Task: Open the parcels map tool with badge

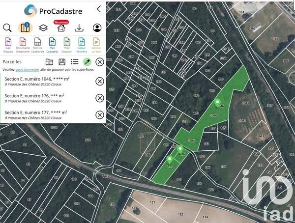Action: pyautogui.click(x=25, y=28)
